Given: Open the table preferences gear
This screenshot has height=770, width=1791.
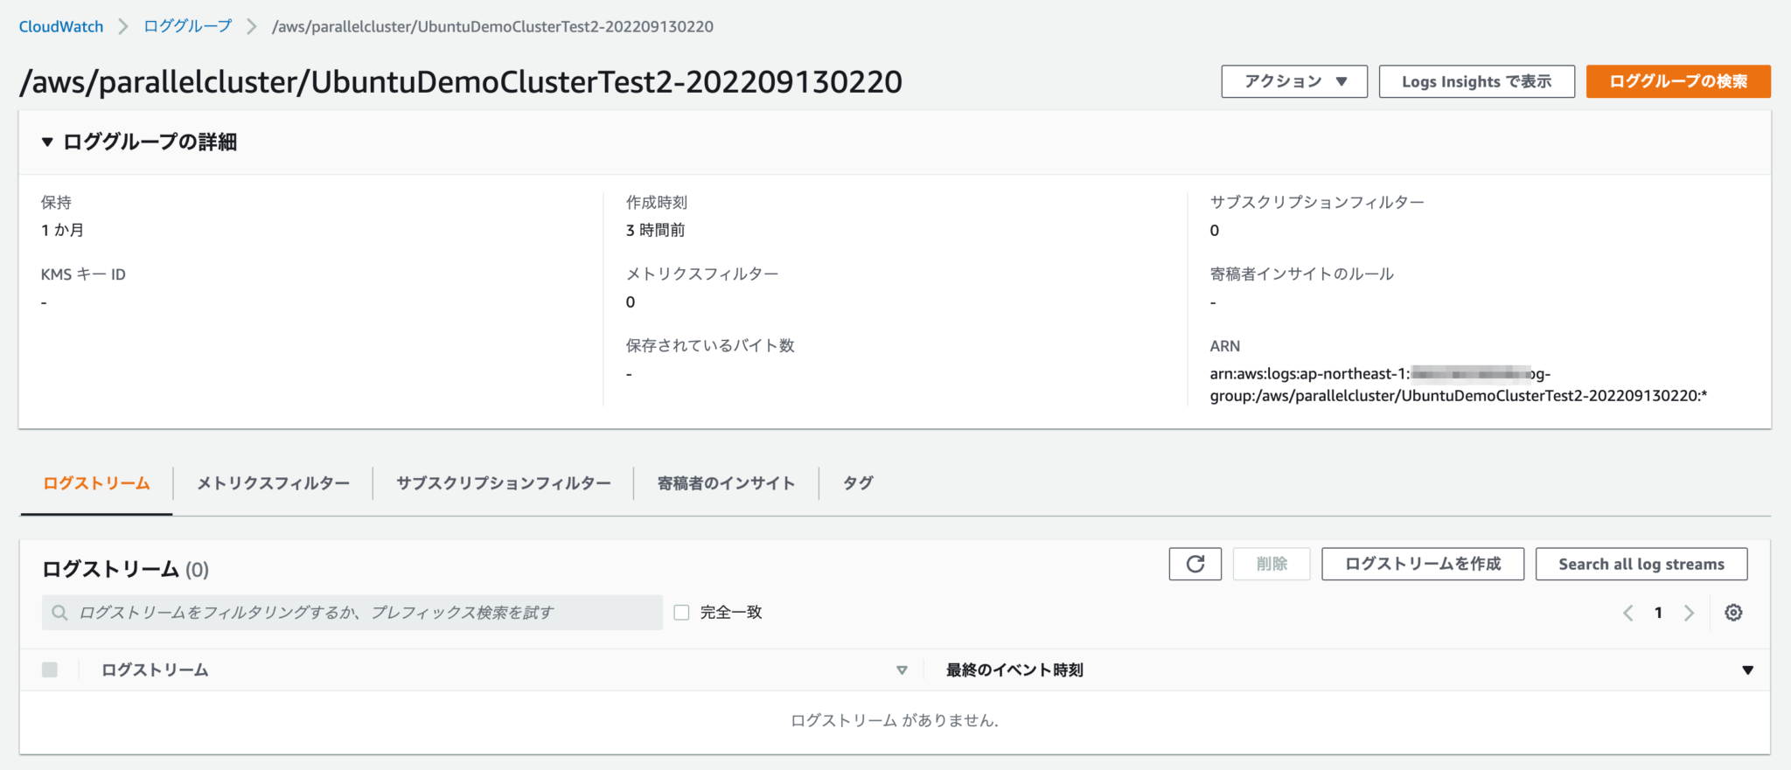Looking at the screenshot, I should [x=1733, y=612].
